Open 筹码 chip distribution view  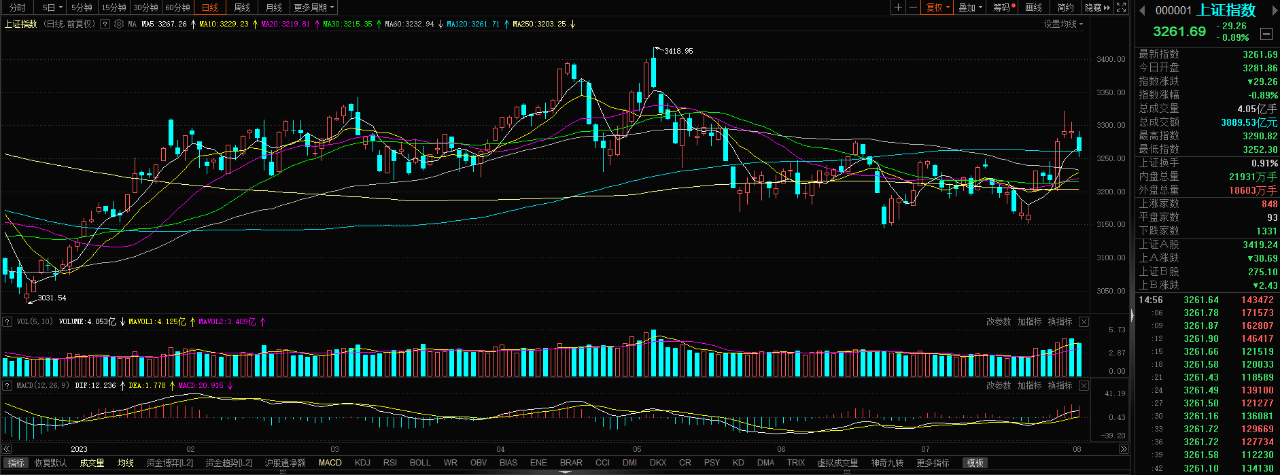(x=1003, y=7)
